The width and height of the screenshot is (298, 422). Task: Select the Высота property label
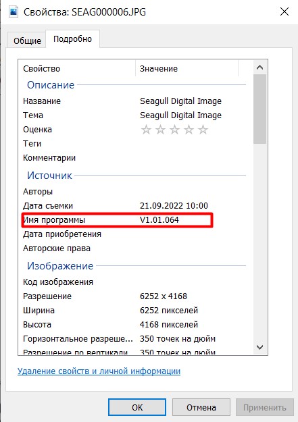click(x=37, y=325)
